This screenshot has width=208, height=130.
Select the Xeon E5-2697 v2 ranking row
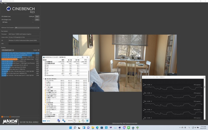pyautogui.click(x=20, y=65)
